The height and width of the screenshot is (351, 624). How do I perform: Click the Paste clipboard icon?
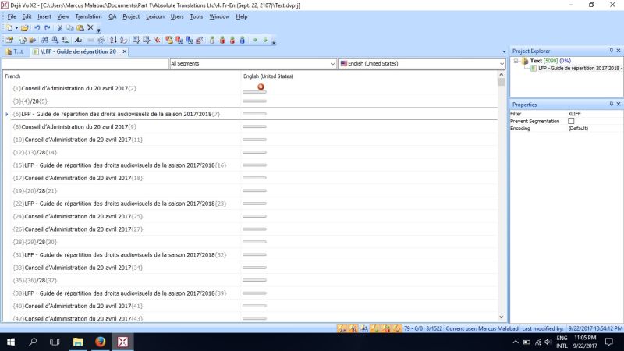click(80, 28)
